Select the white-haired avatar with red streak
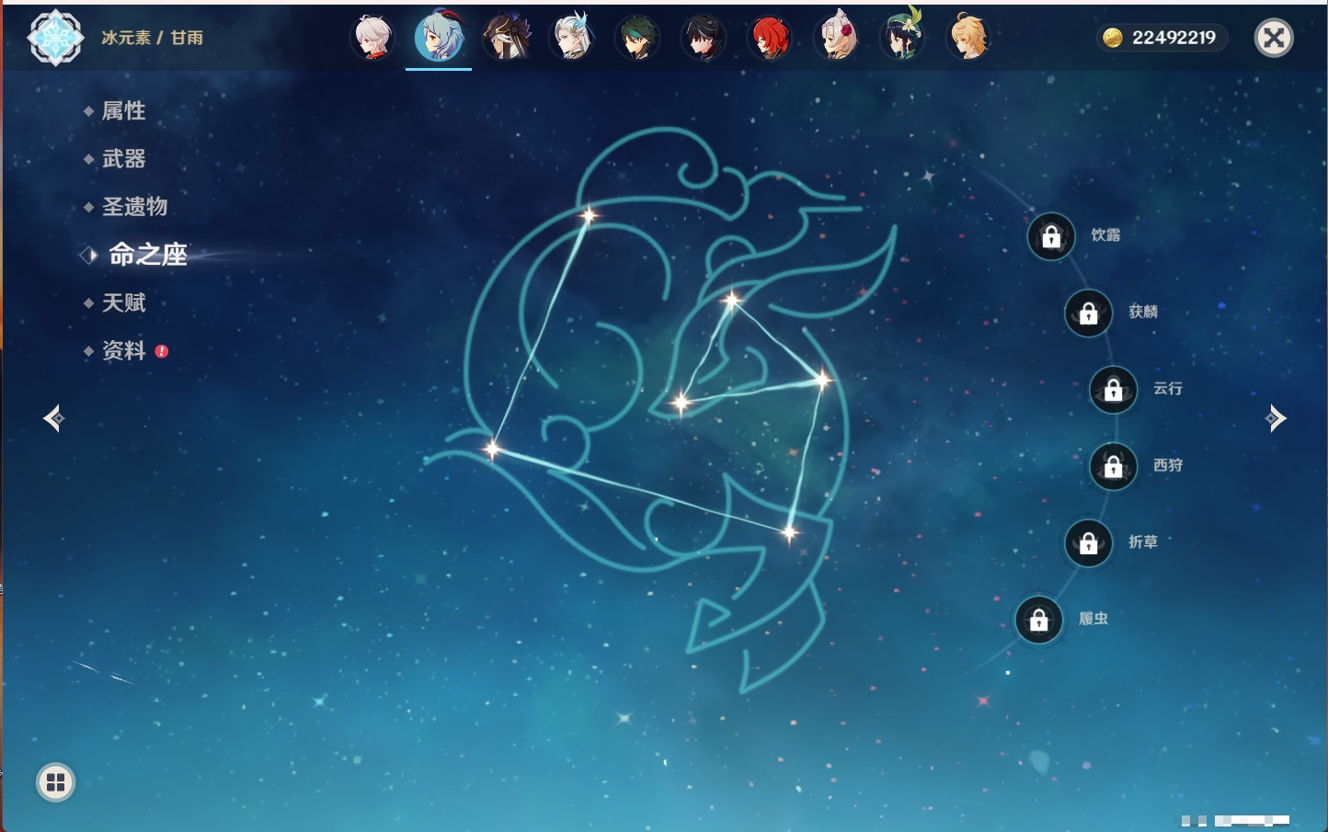The image size is (1328, 832). (x=372, y=38)
